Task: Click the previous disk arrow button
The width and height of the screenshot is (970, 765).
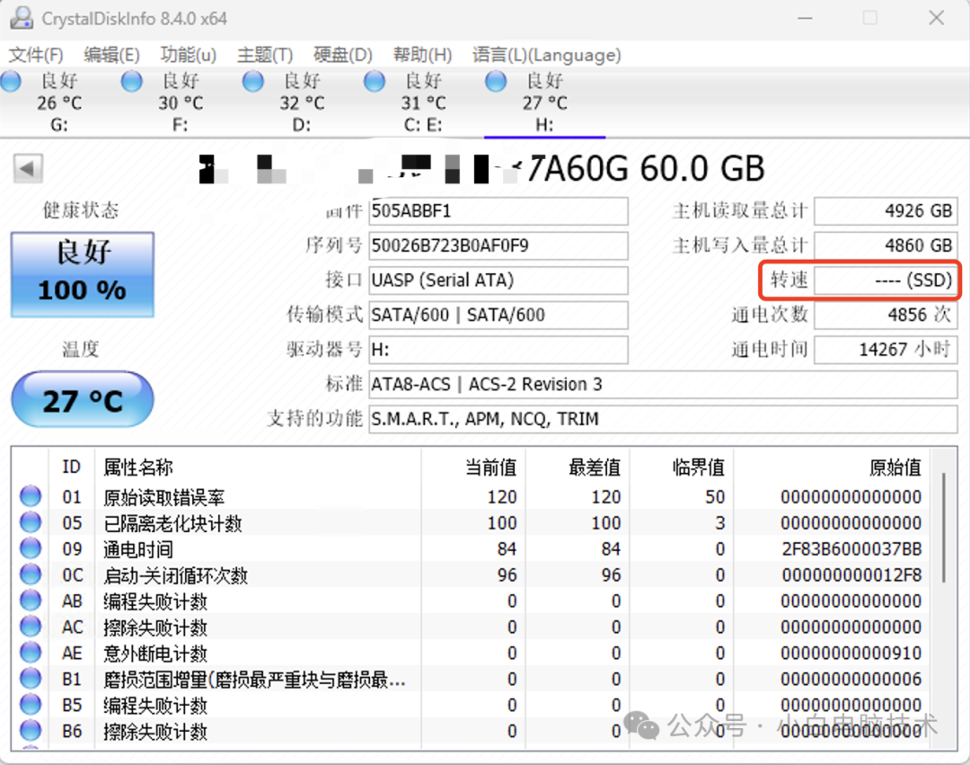Action: (28, 168)
